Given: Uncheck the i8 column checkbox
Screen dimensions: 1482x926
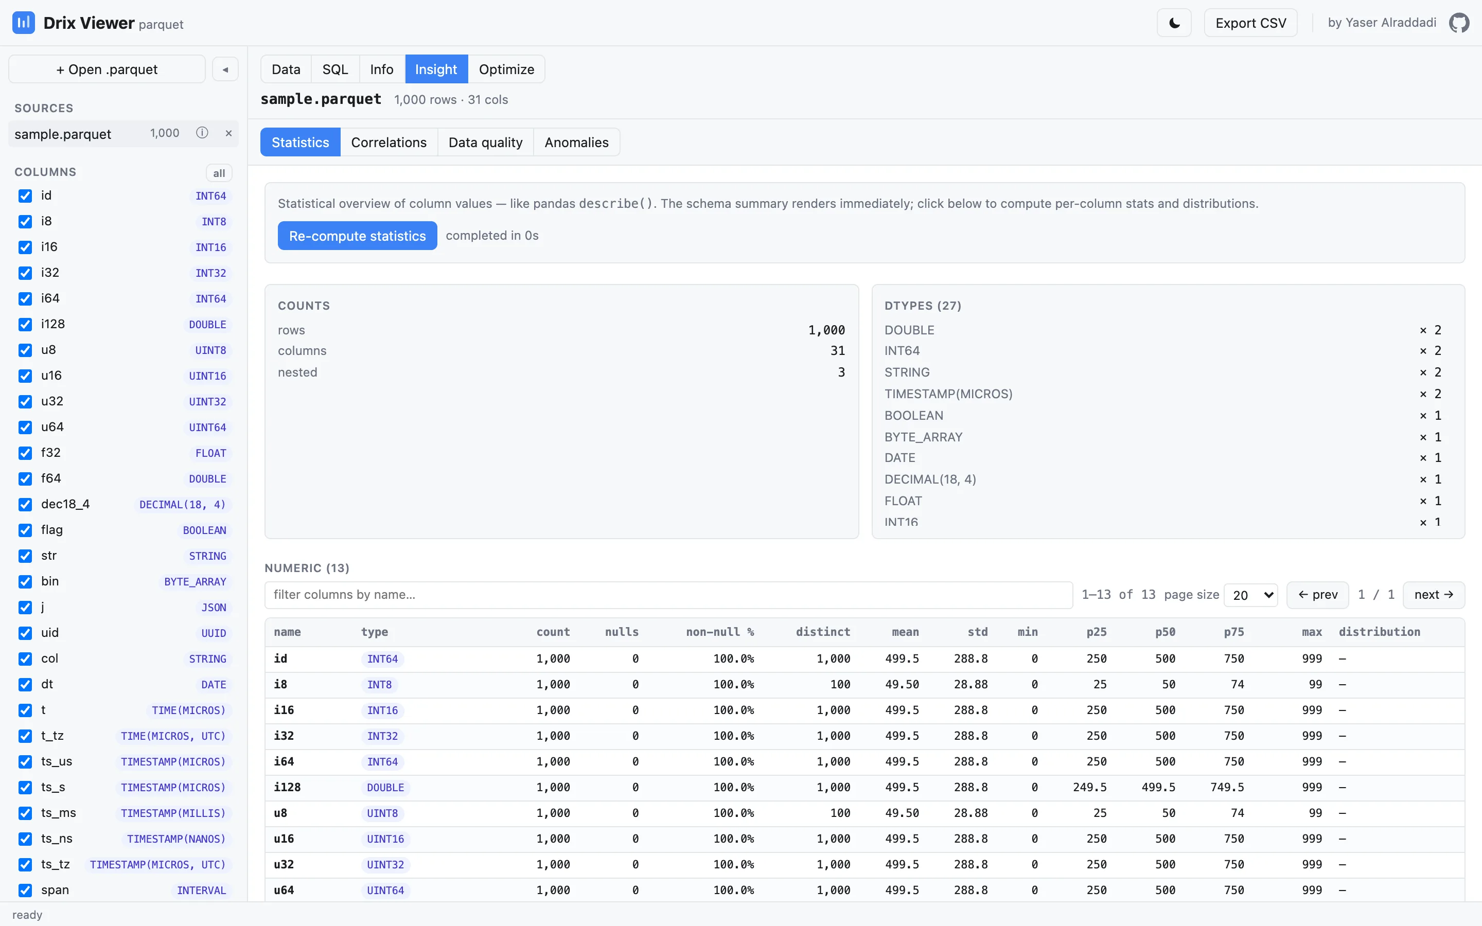Looking at the screenshot, I should [x=25, y=222].
